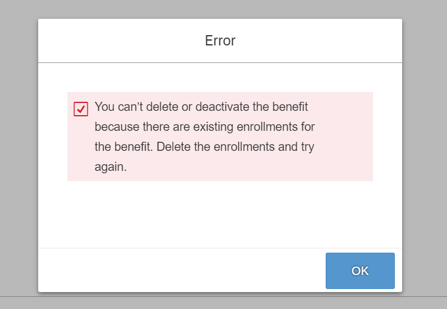Click the red checkmark error icon
The width and height of the screenshot is (447, 309).
(81, 109)
